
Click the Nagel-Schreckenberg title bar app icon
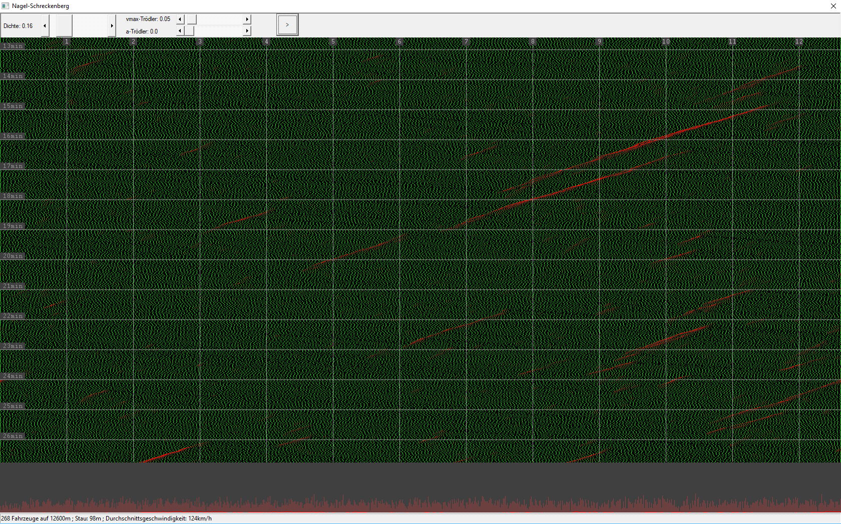click(x=6, y=6)
